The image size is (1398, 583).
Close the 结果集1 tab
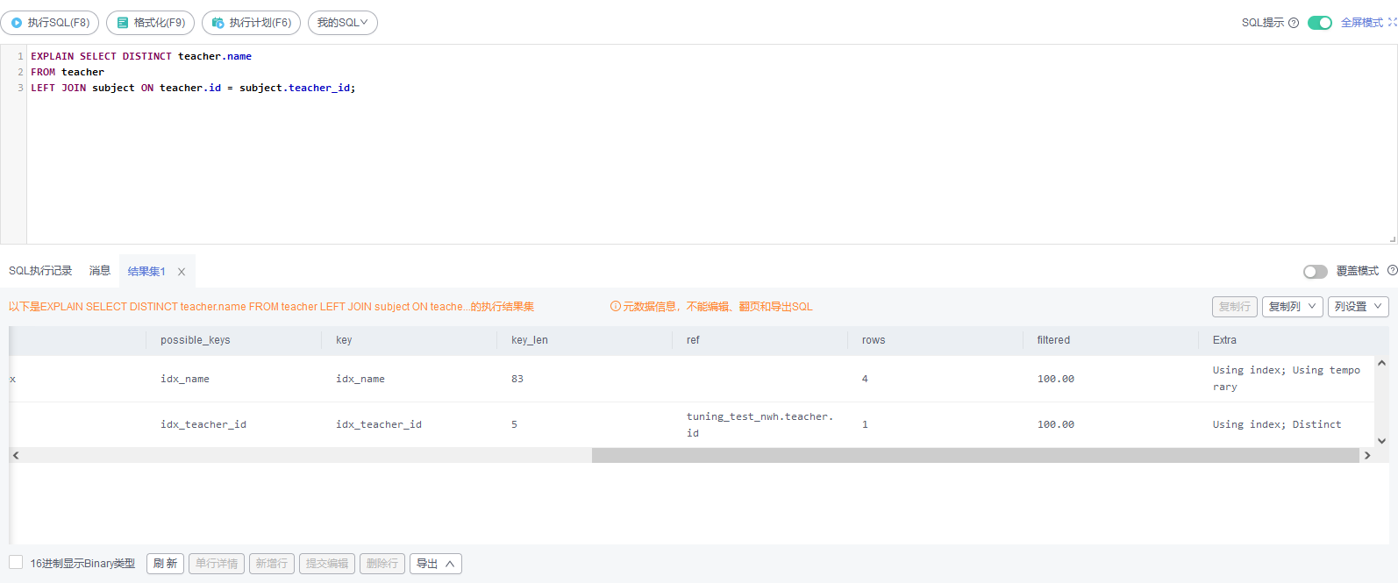click(182, 272)
